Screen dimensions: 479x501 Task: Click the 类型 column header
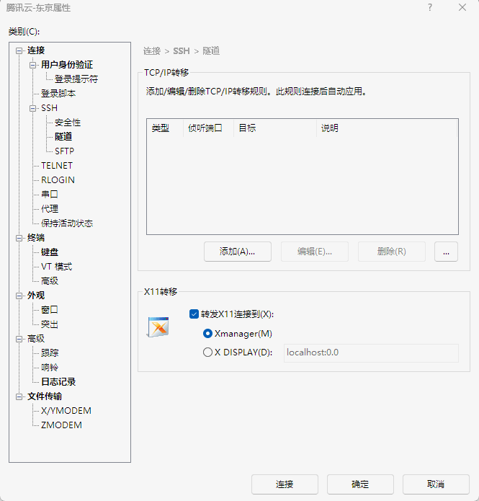click(x=165, y=128)
